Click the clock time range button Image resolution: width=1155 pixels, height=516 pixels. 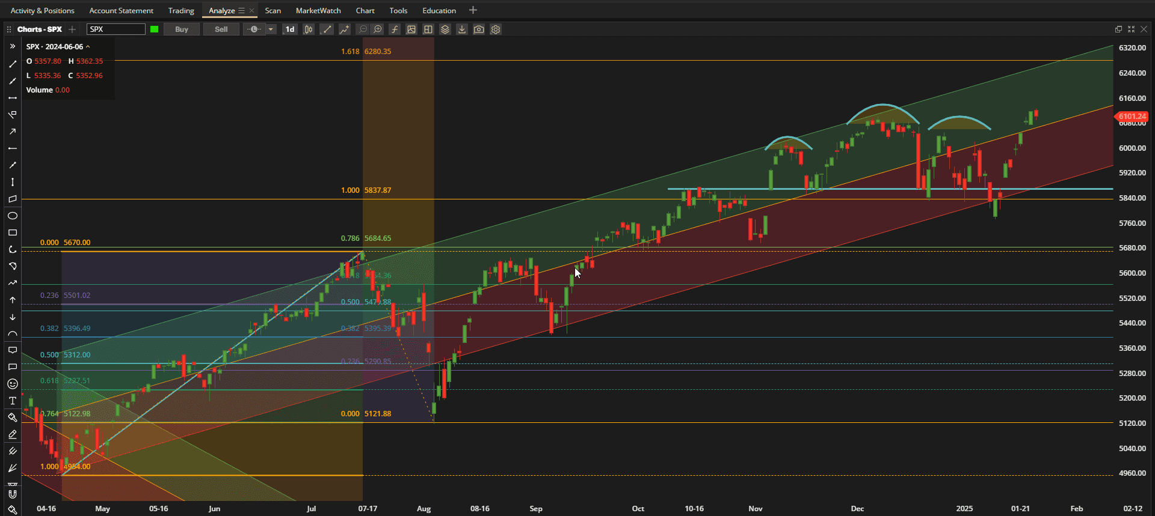coord(254,29)
